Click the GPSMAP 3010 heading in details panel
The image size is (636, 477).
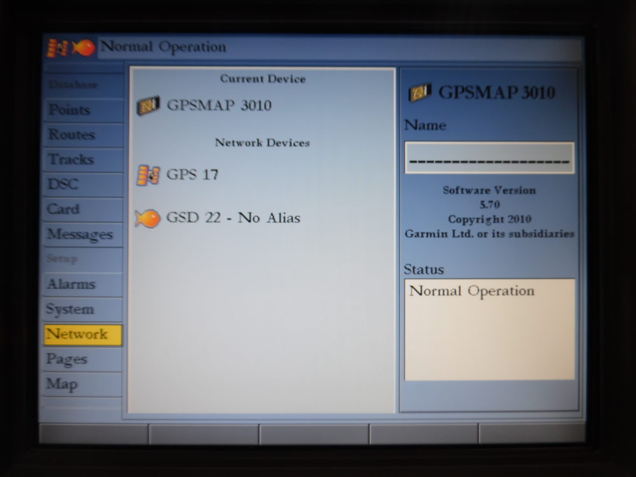[x=497, y=93]
